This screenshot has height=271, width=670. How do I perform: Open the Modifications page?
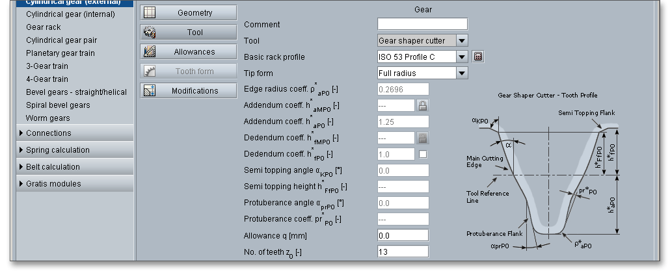coord(194,91)
